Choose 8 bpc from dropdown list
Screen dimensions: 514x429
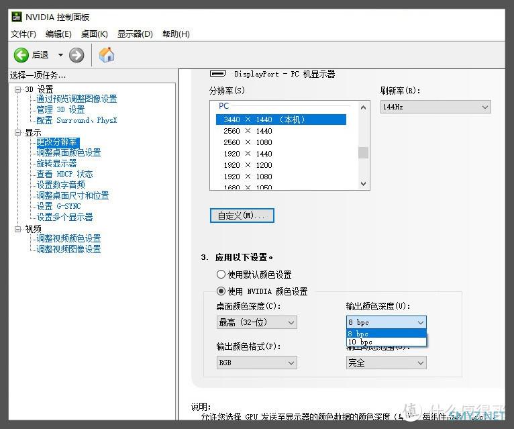[386, 334]
